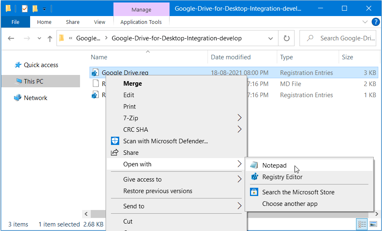This screenshot has width=382, height=231.
Task: Sort by Name column header
Action: pyautogui.click(x=99, y=57)
